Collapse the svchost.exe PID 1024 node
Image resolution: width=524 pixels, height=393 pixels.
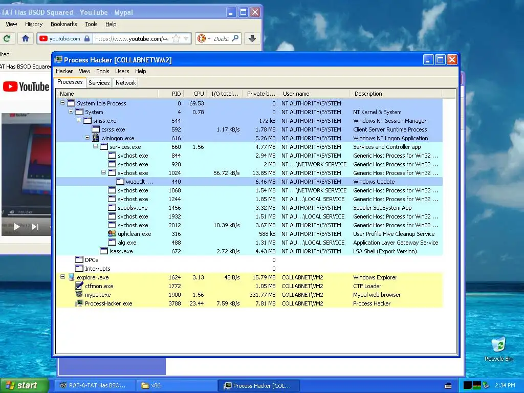103,172
